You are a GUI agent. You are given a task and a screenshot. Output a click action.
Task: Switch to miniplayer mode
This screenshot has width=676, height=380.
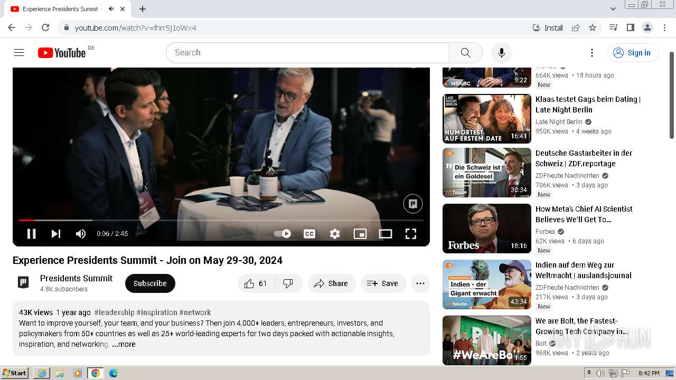tap(360, 234)
